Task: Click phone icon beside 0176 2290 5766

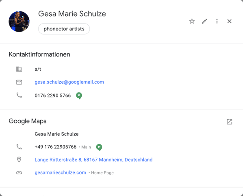Action: tap(19, 95)
